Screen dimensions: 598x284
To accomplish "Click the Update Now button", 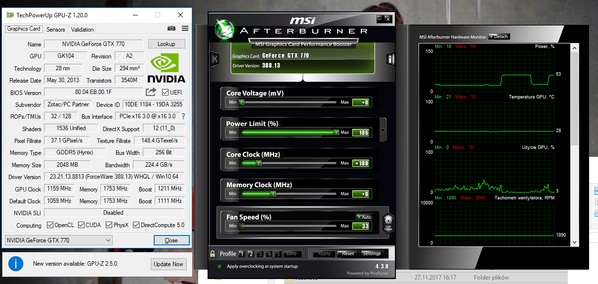I will [169, 264].
